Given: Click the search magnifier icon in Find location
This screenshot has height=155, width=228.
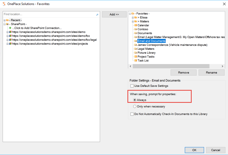Looking at the screenshot, I should coord(97,14).
